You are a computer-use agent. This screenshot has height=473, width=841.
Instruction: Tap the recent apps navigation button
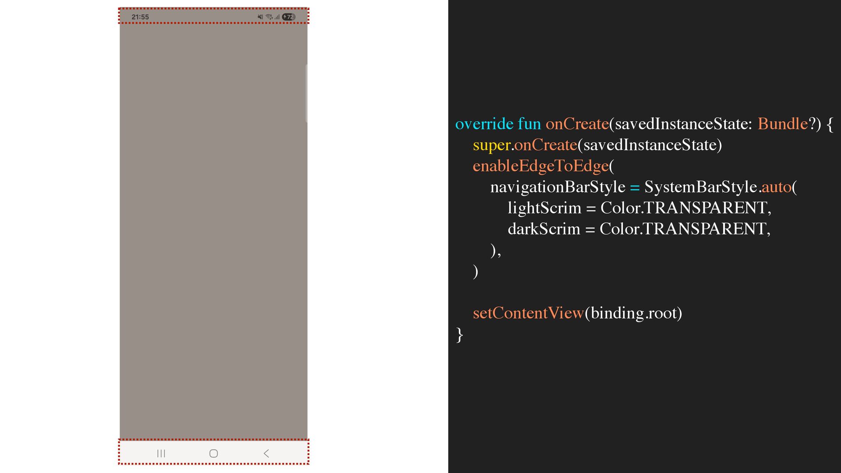pos(161,453)
